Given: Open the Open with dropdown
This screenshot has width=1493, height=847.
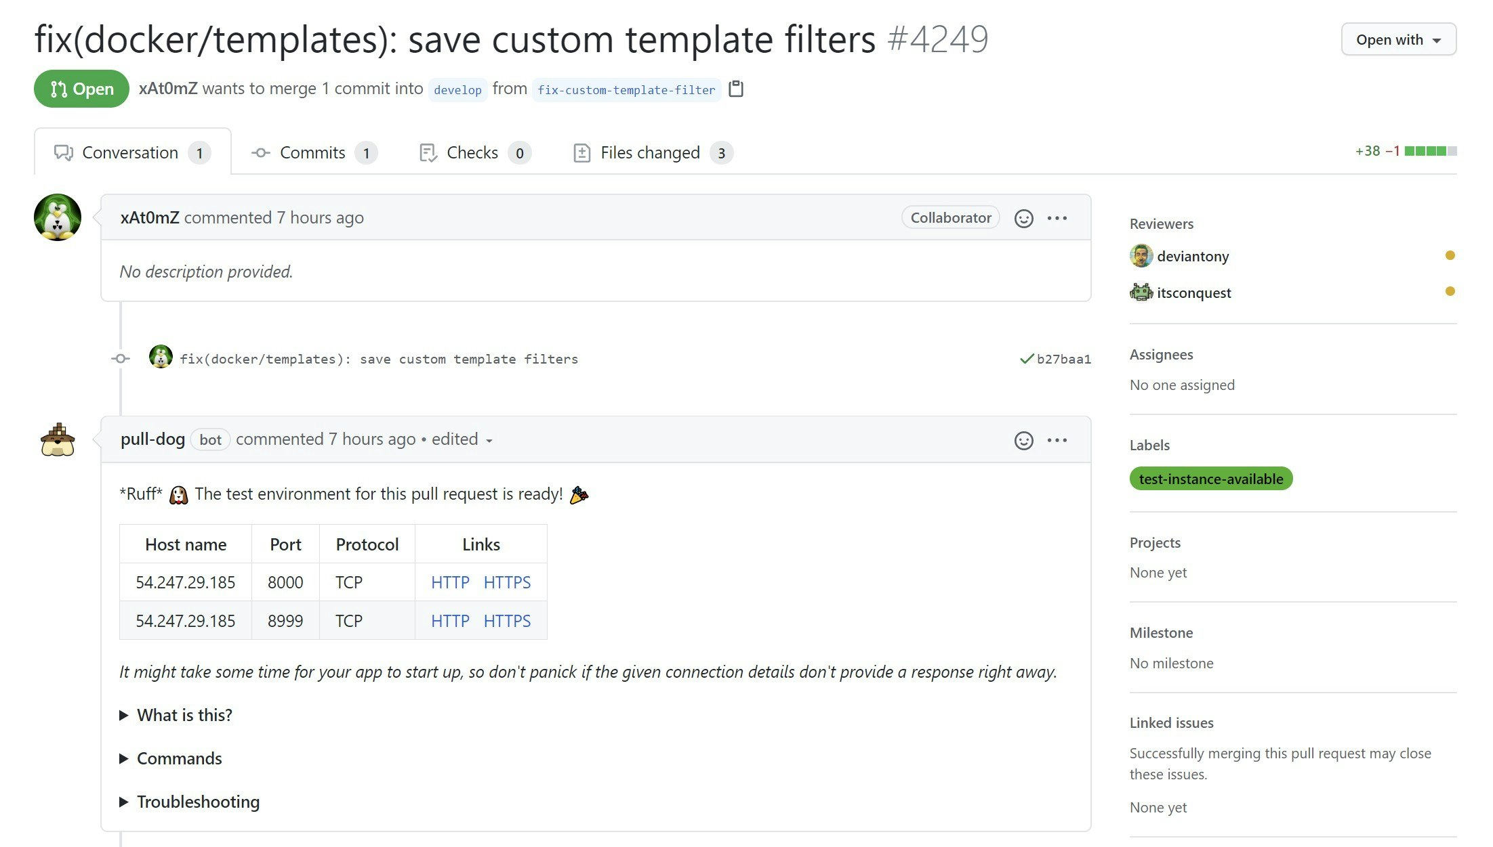Looking at the screenshot, I should click(x=1398, y=39).
